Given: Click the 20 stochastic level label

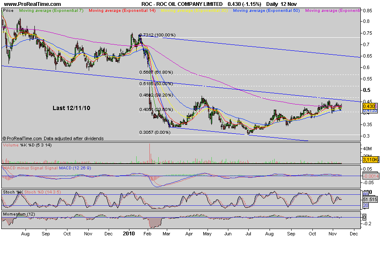Looking at the screenshot, I should tap(365, 206).
